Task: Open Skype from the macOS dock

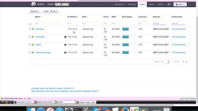Action: (x=97, y=109)
